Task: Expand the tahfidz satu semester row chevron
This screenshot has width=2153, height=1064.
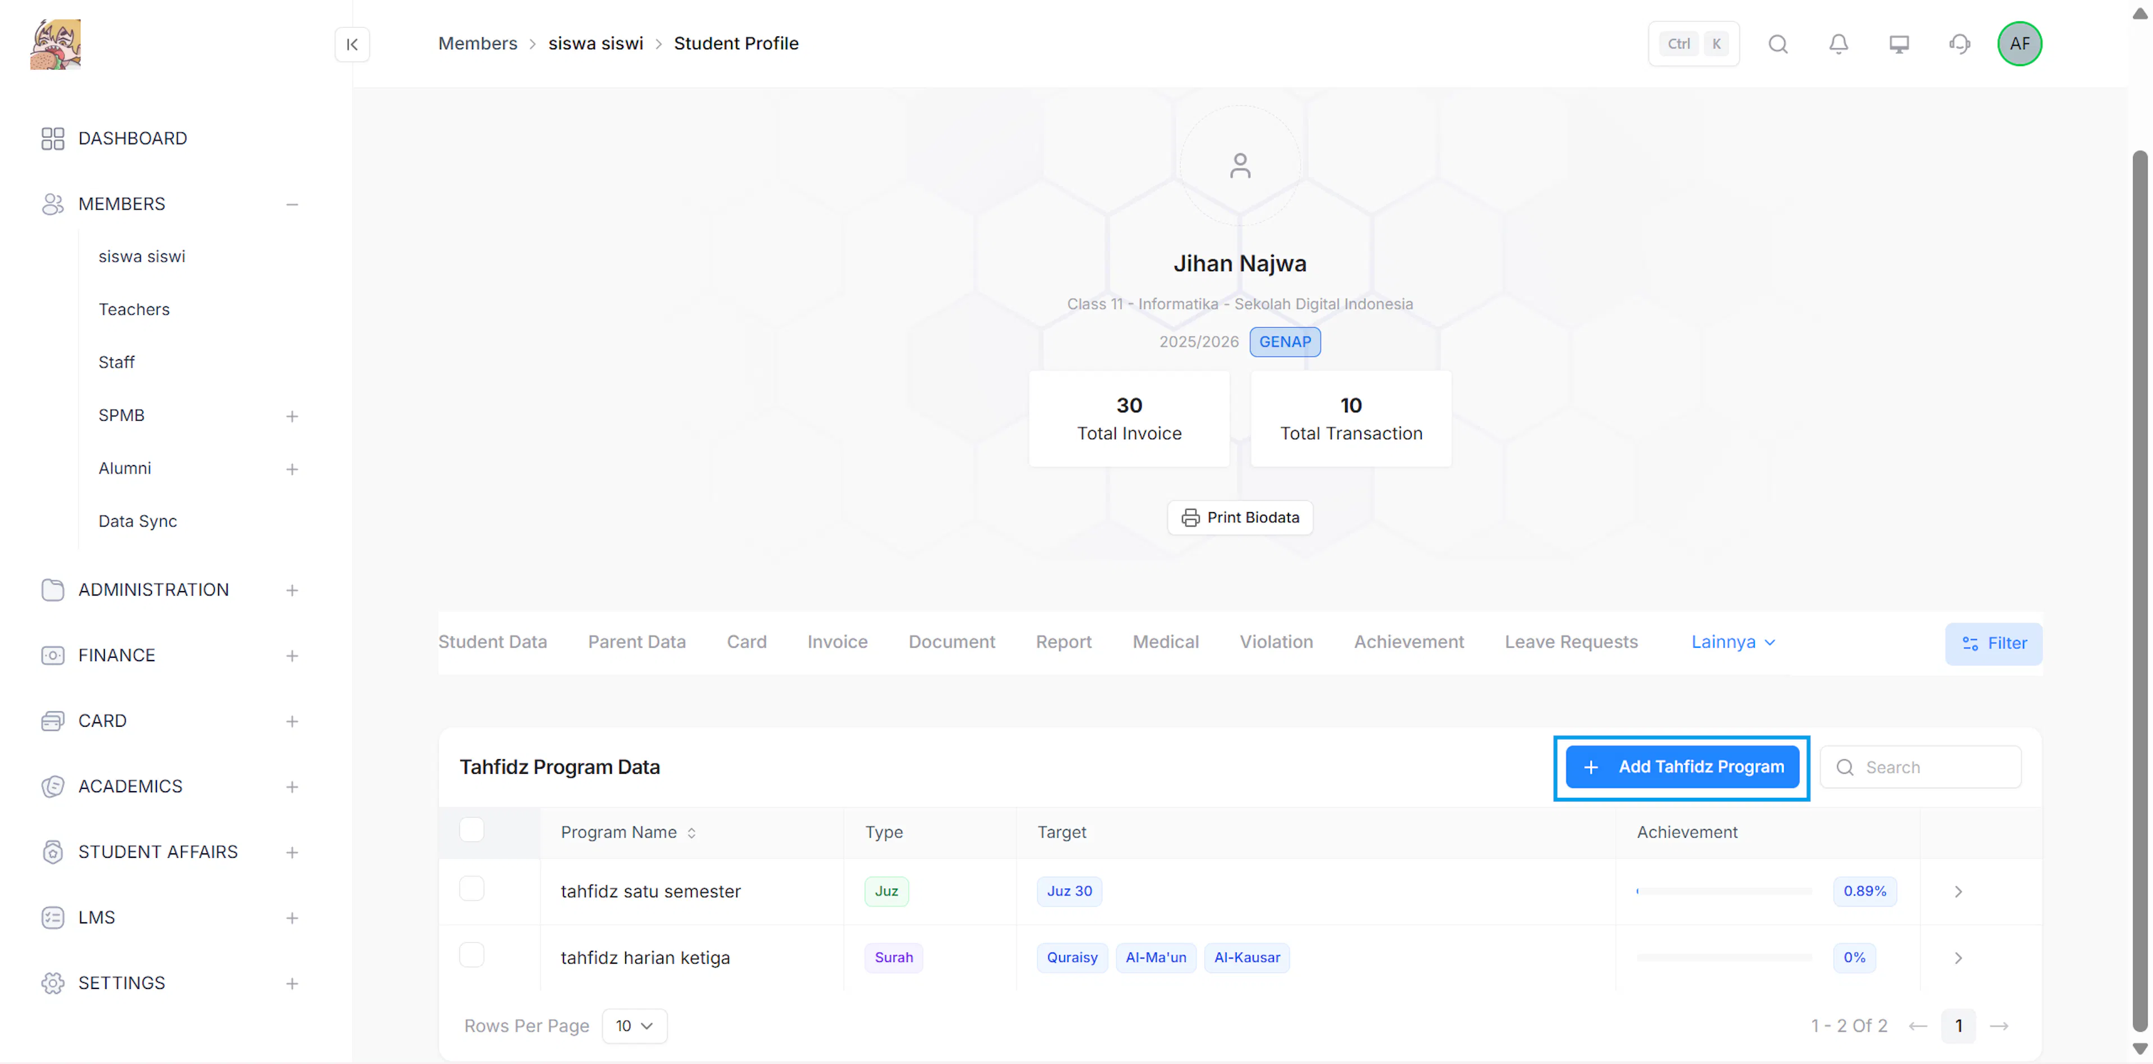Action: pyautogui.click(x=1957, y=892)
